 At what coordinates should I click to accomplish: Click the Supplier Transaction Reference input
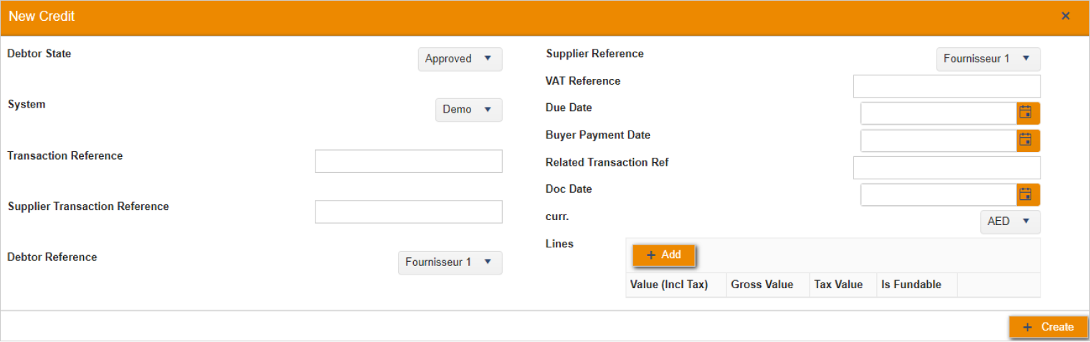pos(408,212)
